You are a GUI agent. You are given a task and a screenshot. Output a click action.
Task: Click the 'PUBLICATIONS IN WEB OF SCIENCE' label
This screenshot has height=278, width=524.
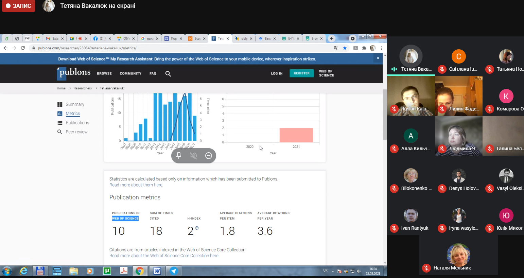click(x=126, y=216)
